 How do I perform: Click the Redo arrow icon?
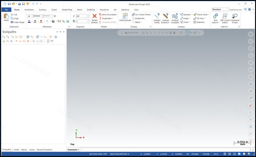tap(37, 4)
